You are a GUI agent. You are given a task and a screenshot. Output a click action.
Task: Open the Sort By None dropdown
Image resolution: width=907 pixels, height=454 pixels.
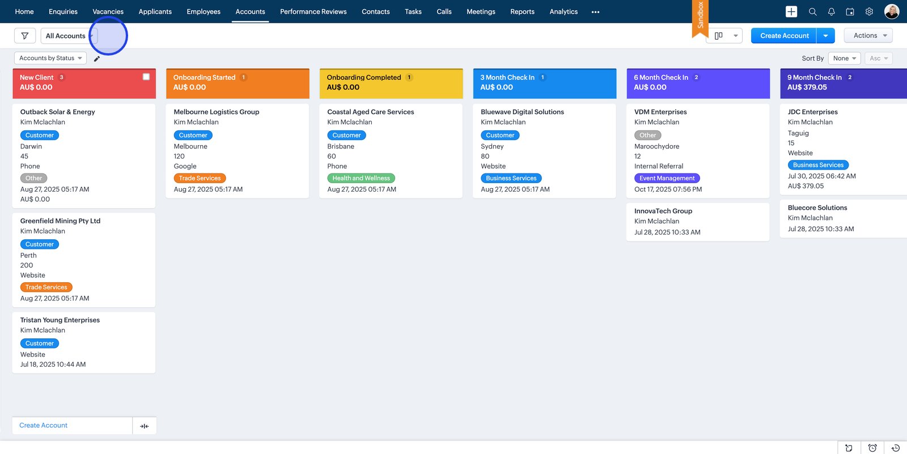[x=844, y=58]
